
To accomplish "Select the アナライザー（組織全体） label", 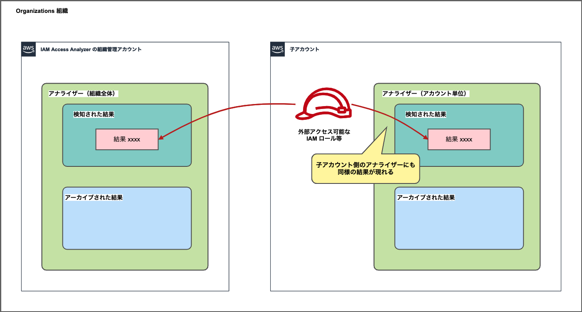I will 84,94.
